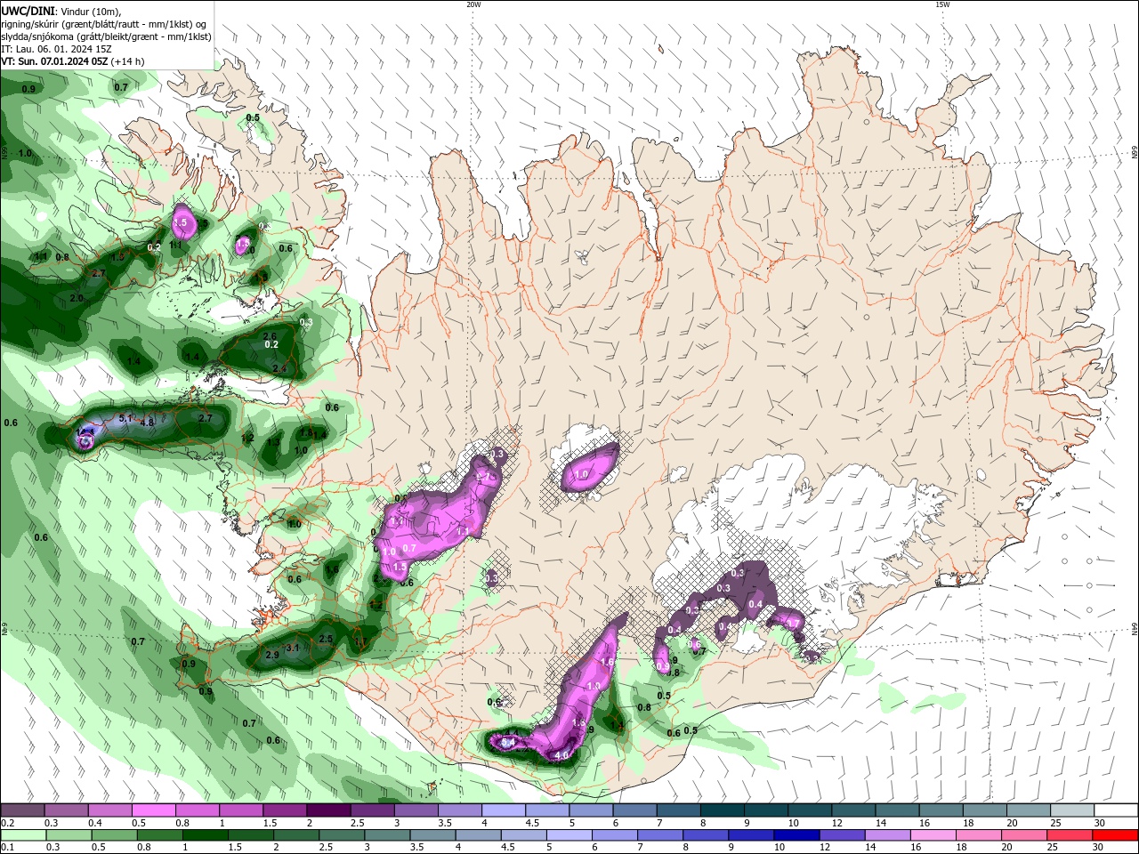Screen dimensions: 1139x854
Task: Click the 4.8 precipitation value on the map
Action: click(x=148, y=423)
